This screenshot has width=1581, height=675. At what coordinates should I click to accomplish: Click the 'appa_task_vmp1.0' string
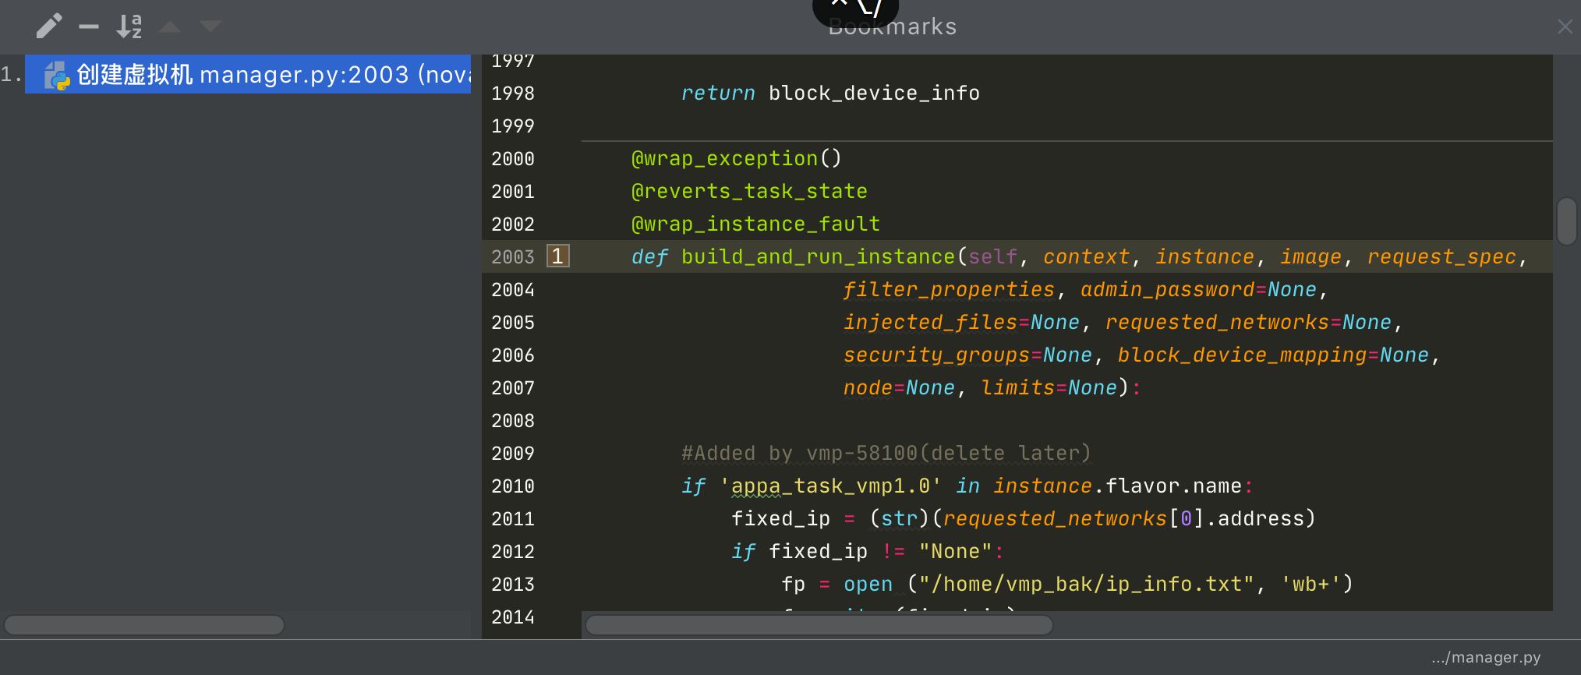(x=830, y=486)
